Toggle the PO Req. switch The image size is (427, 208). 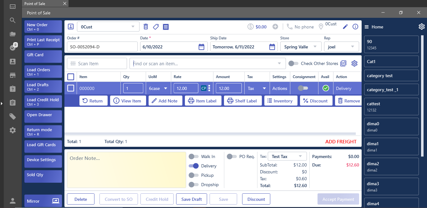[232, 156]
